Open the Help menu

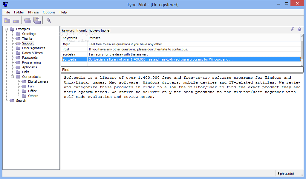click(63, 12)
